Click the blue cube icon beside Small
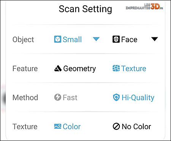This screenshot has width=171, height=141. 58,39
